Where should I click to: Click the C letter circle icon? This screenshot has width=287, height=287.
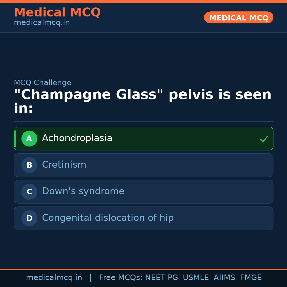point(29,192)
